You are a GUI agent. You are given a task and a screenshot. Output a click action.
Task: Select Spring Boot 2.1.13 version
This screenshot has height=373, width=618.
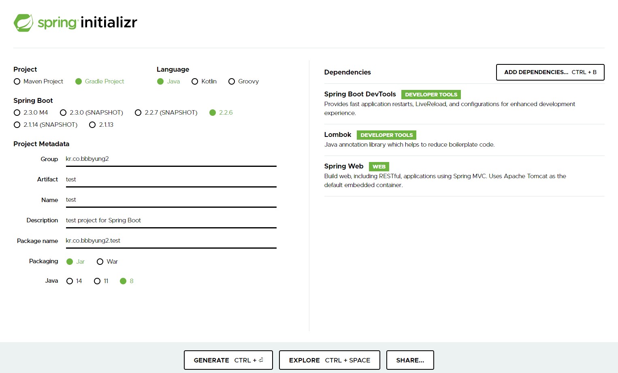click(x=101, y=125)
